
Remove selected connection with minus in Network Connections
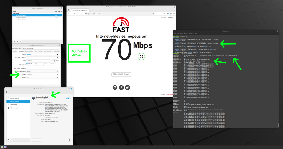[x=17, y=41]
